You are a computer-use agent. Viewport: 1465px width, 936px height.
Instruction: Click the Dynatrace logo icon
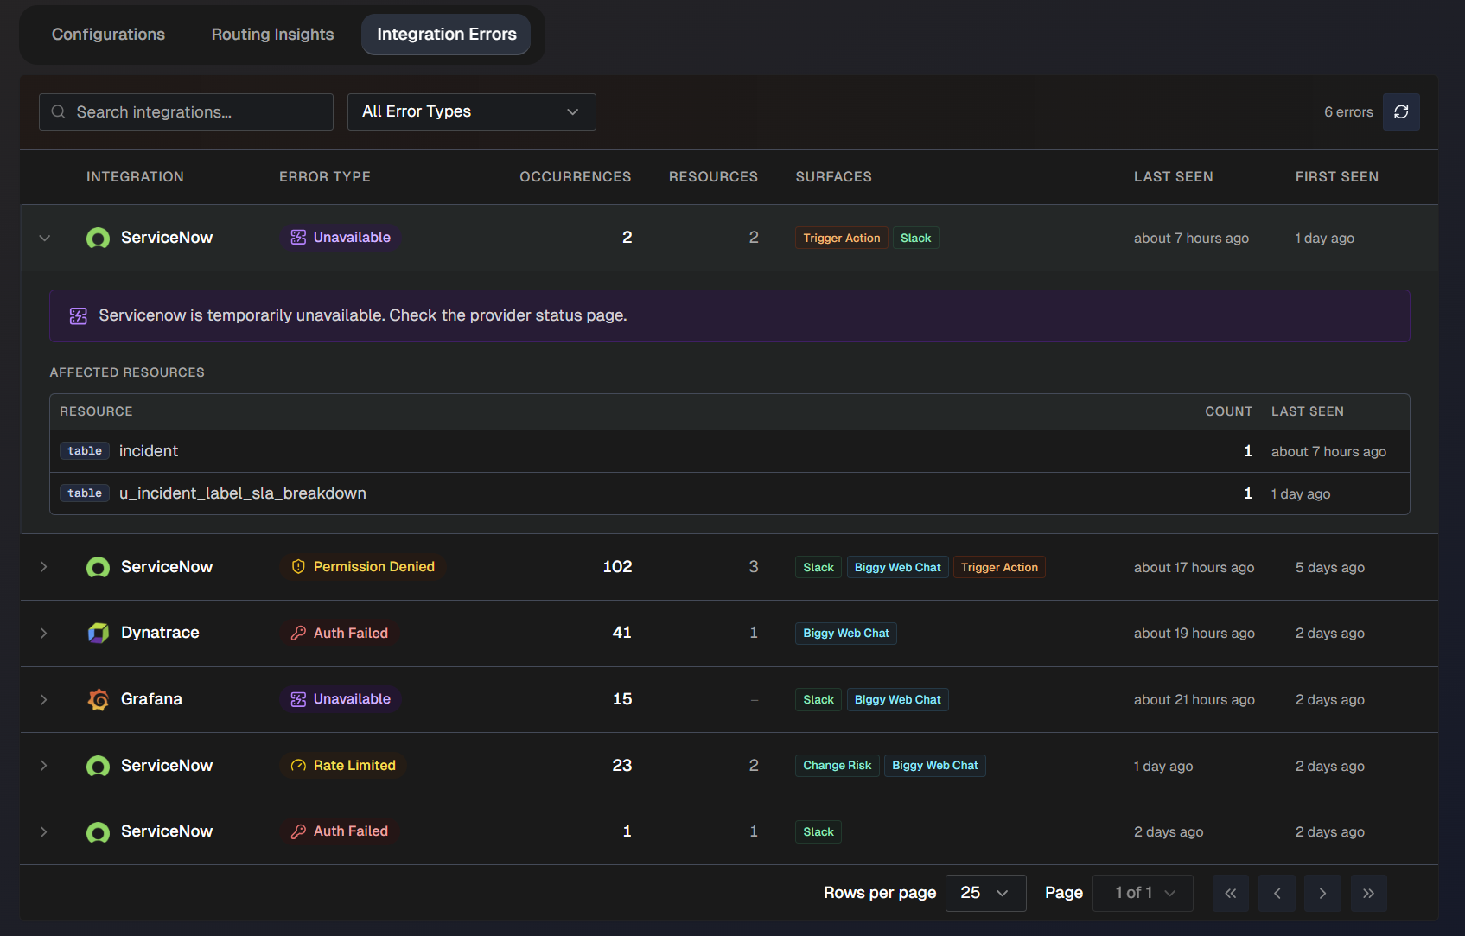tap(99, 633)
